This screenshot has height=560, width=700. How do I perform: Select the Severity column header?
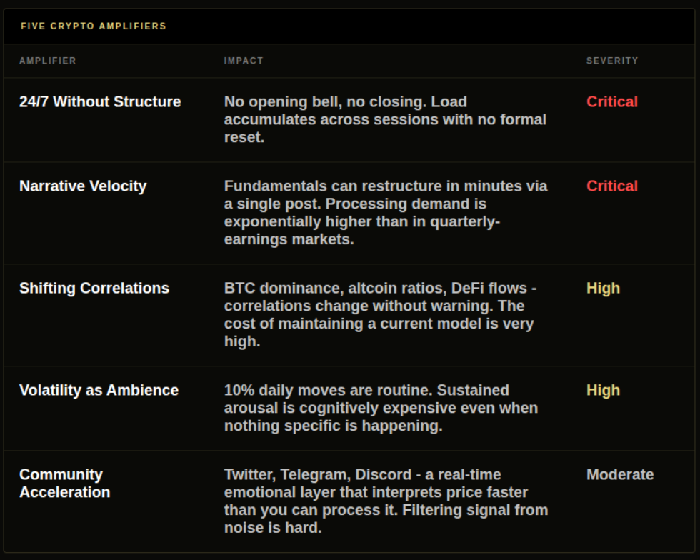[x=612, y=61]
